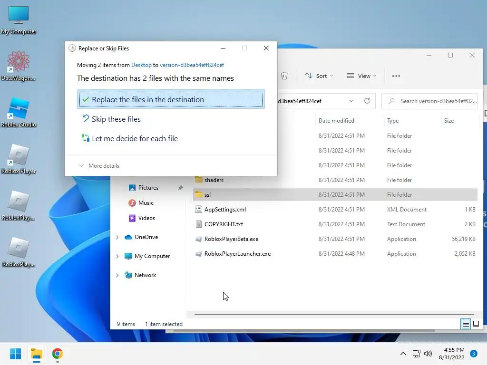This screenshot has width=487, height=365.
Task: Open Pictures in navigation pane
Action: [148, 187]
